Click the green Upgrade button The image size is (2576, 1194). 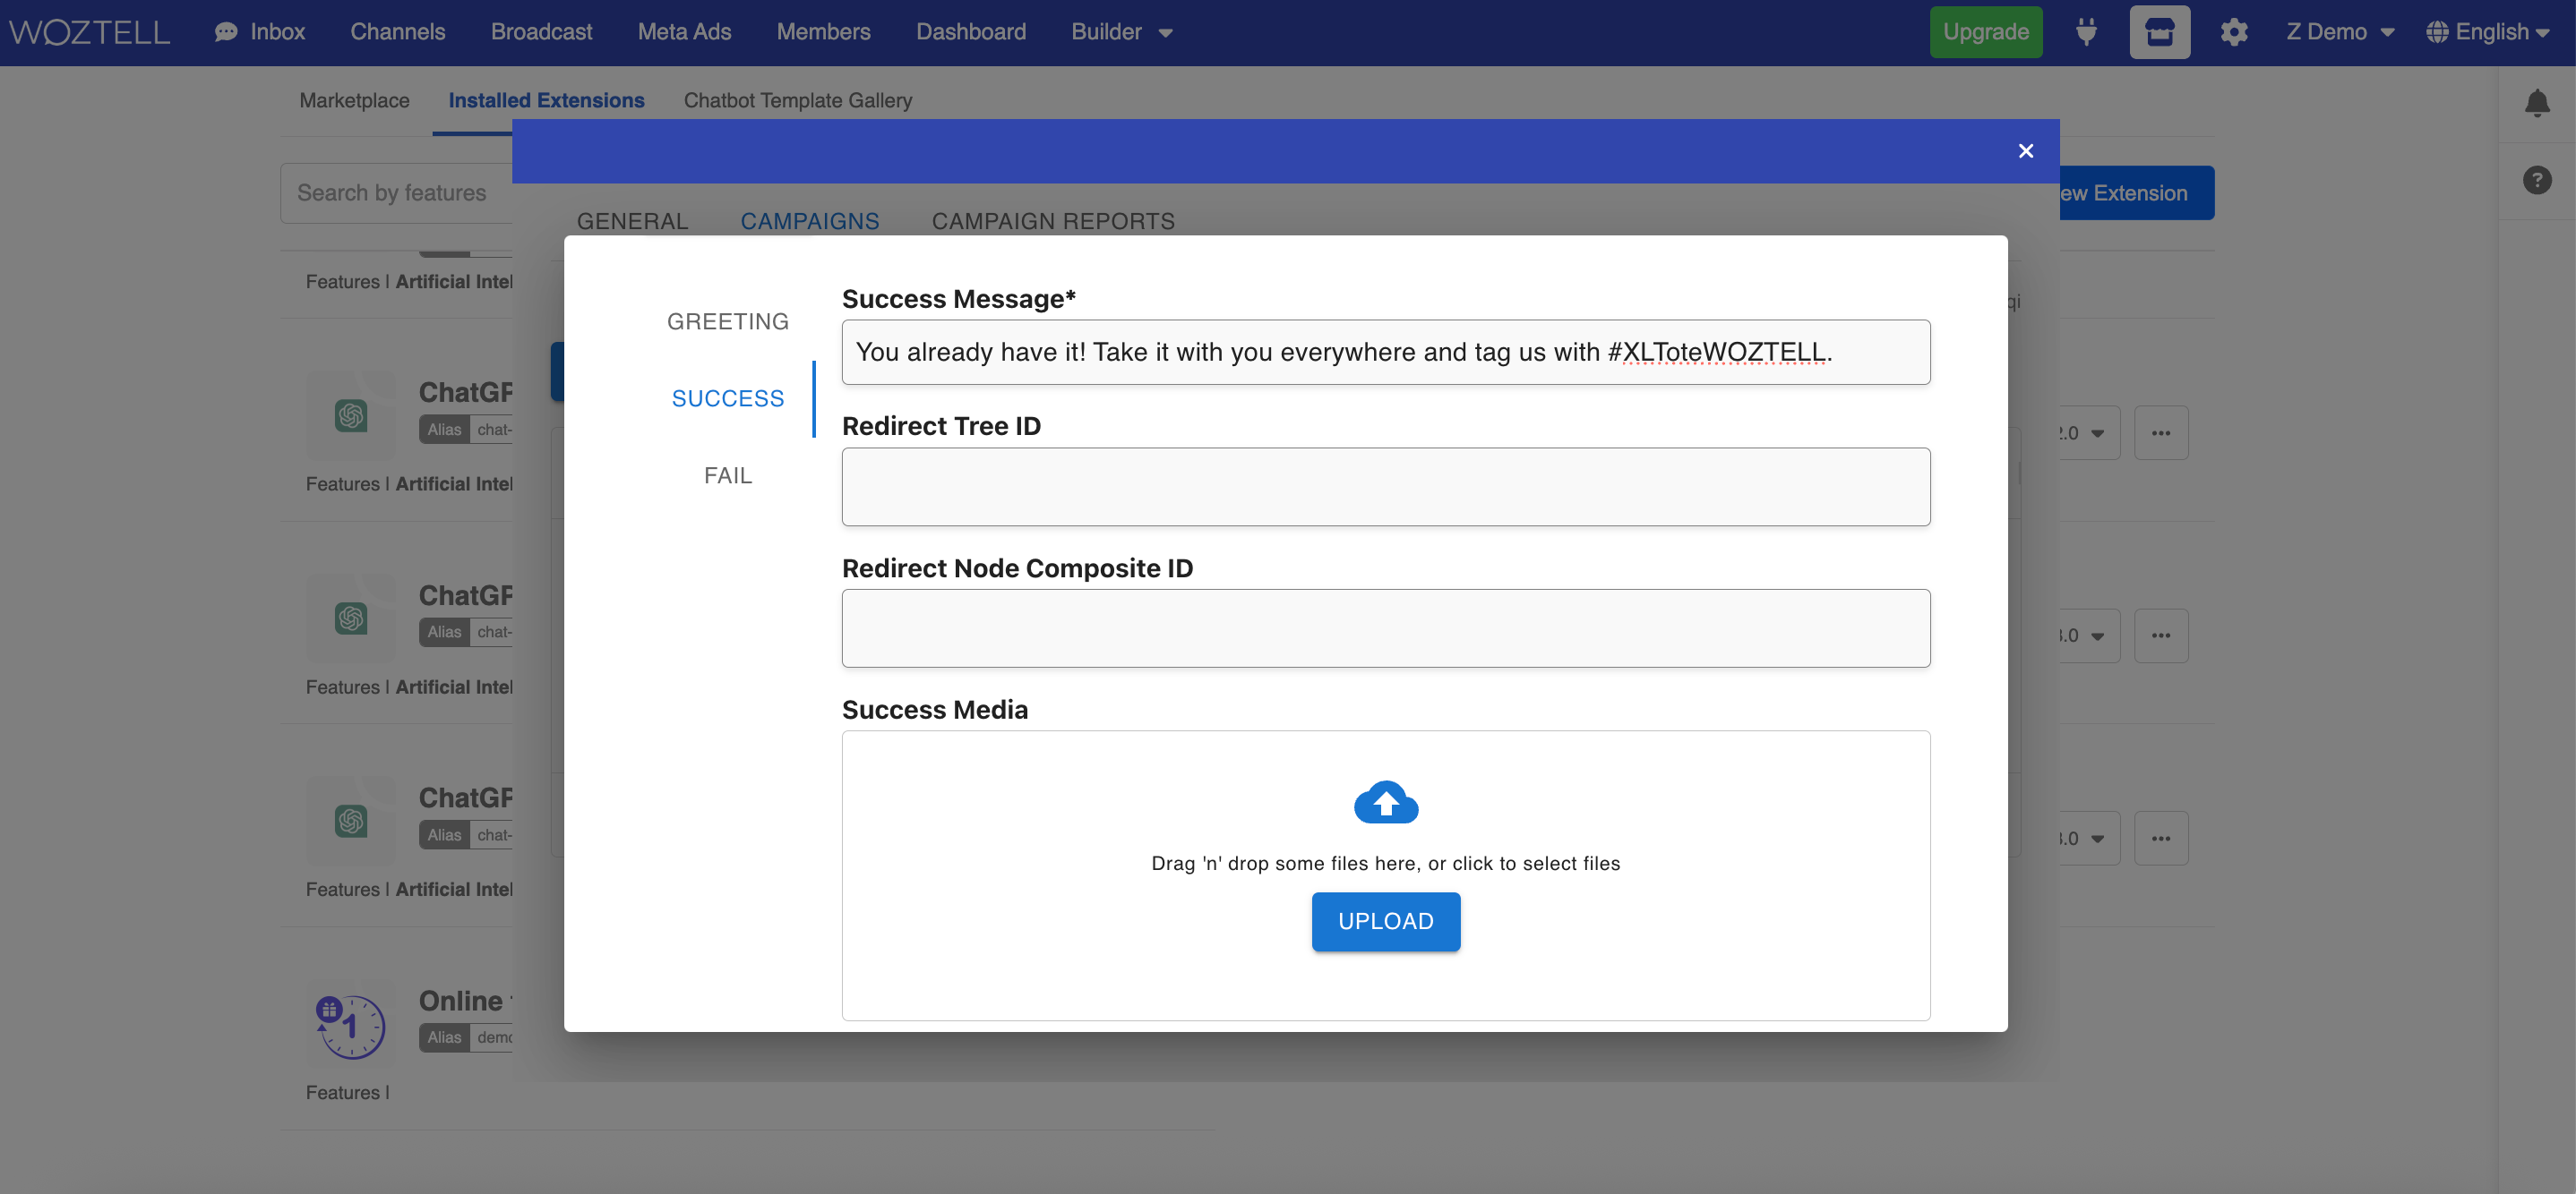click(x=1985, y=32)
